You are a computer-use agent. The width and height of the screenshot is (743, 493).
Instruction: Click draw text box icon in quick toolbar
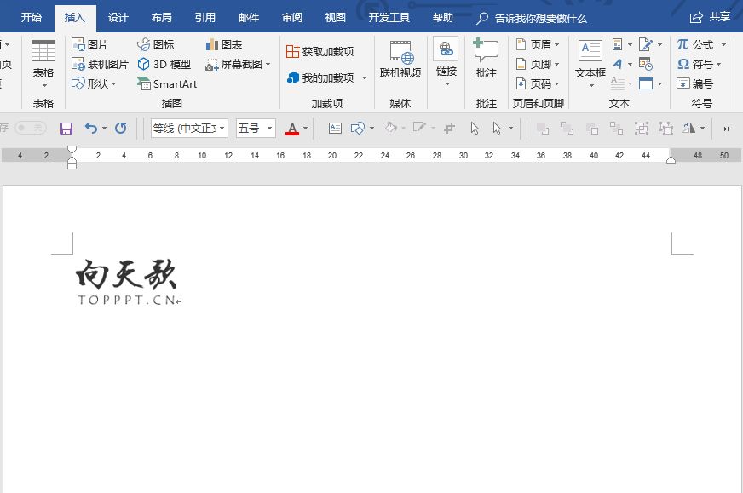point(335,128)
